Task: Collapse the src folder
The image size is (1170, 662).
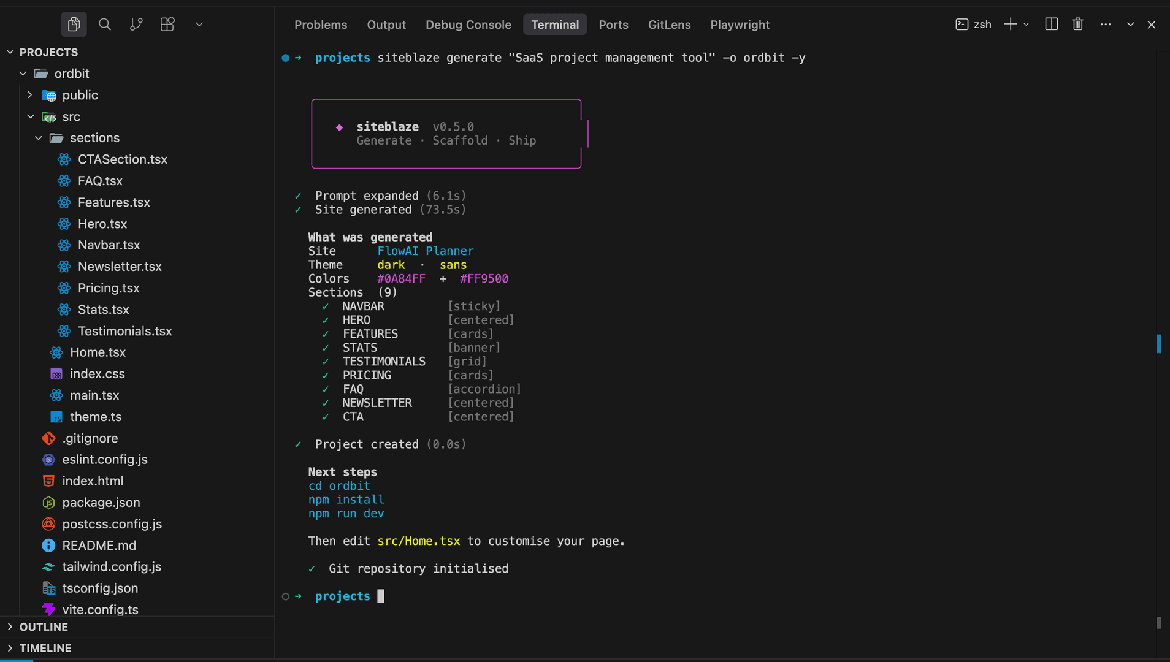Action: (x=31, y=116)
